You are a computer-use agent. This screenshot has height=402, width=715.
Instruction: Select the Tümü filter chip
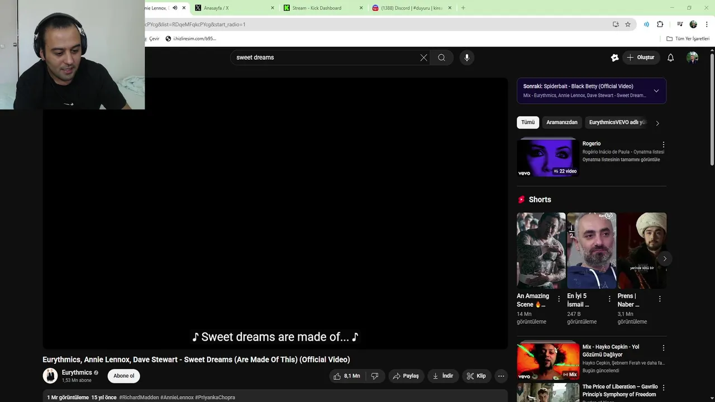tap(528, 122)
